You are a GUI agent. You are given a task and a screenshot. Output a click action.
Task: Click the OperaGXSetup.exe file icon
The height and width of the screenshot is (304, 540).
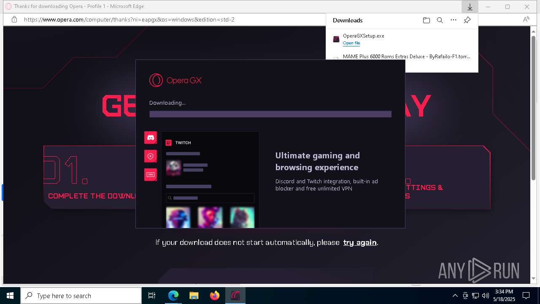(336, 39)
